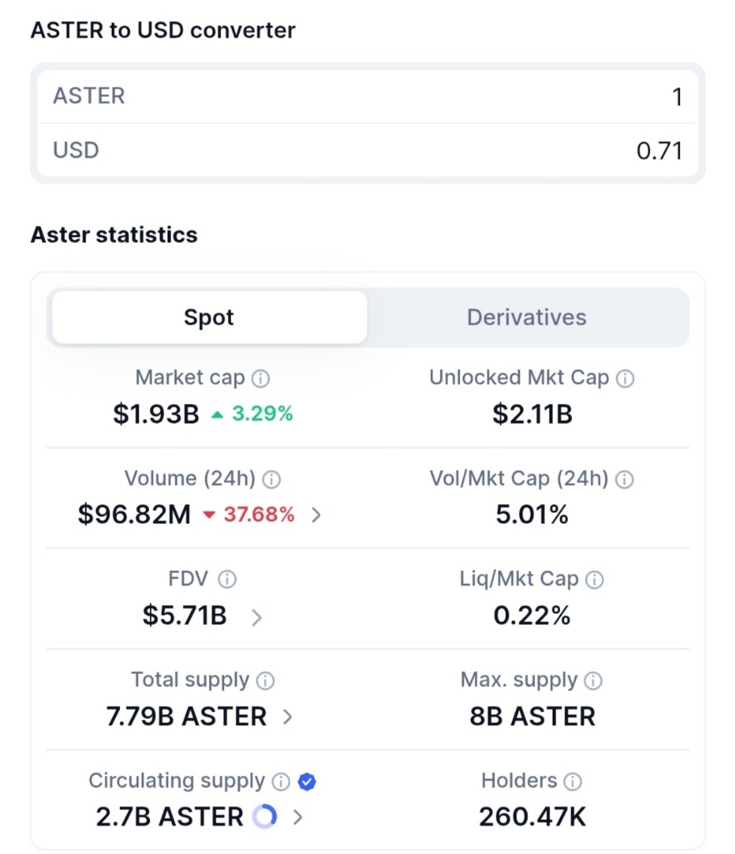Expand the FDV details chevron
Image resolution: width=736 pixels, height=854 pixels.
[x=257, y=617]
